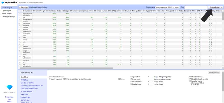
Task: Click the Update Preview button
Action: 214,73
